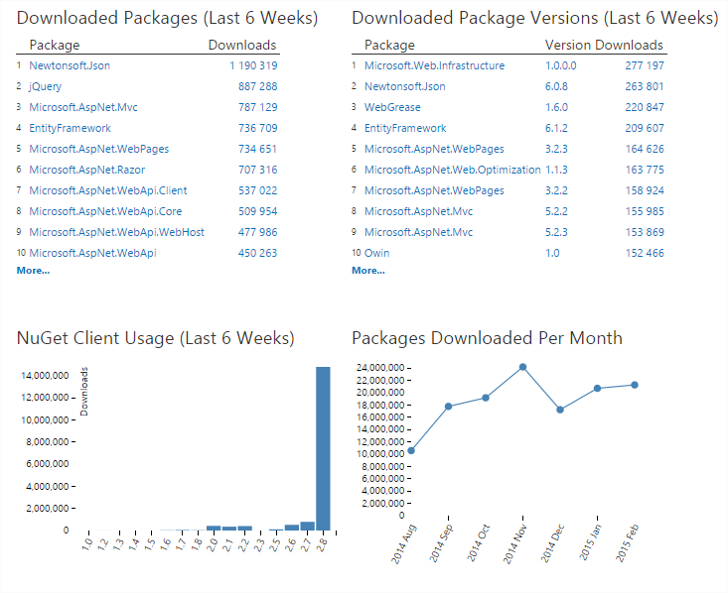
Task: Click the NuGet Client Usage heading
Action: click(x=156, y=338)
